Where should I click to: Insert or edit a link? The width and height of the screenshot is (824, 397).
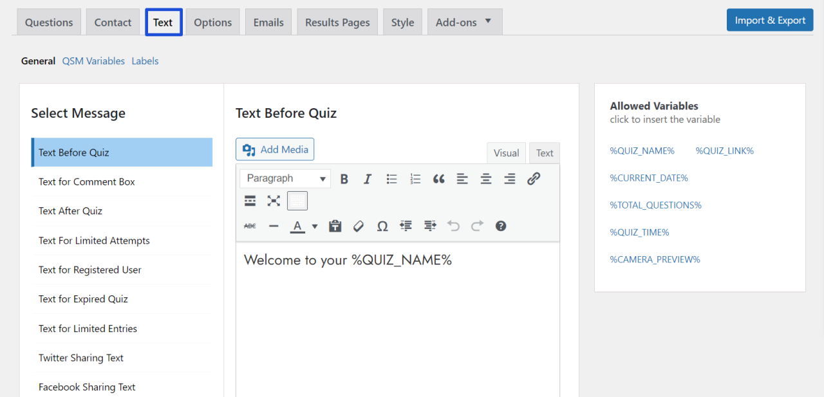point(534,179)
